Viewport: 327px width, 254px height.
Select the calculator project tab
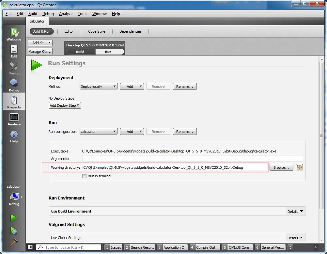pyautogui.click(x=37, y=21)
